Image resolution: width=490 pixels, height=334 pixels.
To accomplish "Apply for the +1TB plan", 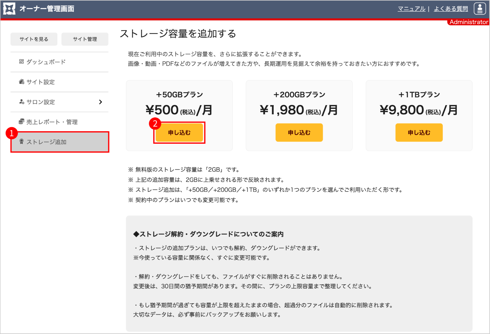I will coord(419,133).
